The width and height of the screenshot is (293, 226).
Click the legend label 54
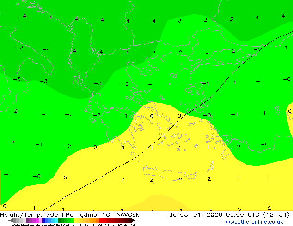133,225
